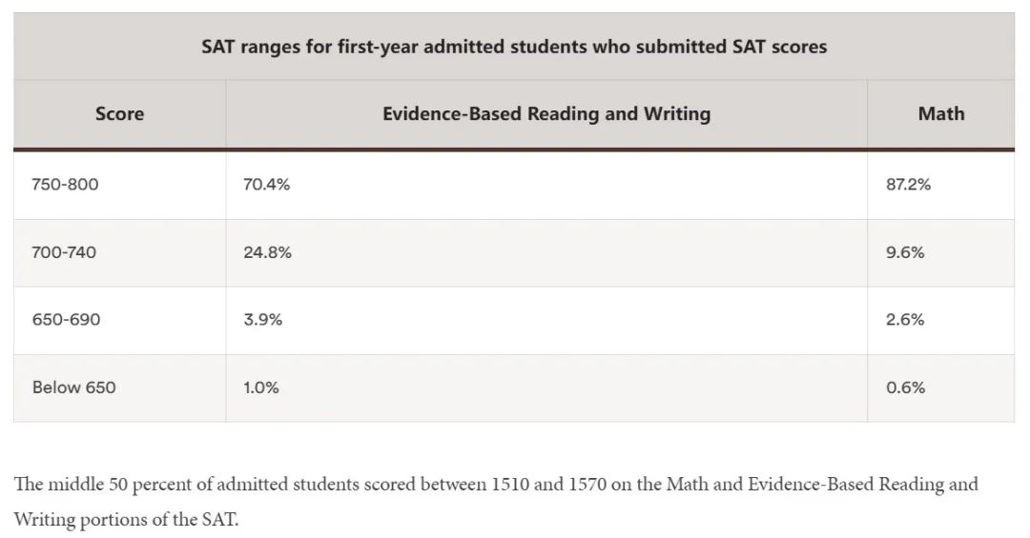1030x538 pixels.
Task: Click the 87.2% math value
Action: pyautogui.click(x=909, y=185)
